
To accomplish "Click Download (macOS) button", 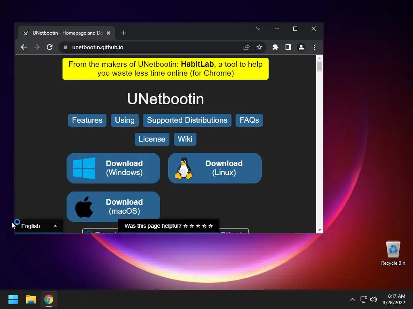I will (113, 206).
